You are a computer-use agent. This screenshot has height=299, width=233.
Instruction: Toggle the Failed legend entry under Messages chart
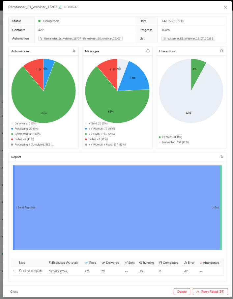(97, 139)
